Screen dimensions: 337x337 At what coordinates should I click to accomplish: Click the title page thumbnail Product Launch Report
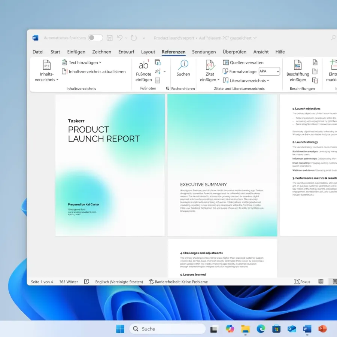point(110,165)
